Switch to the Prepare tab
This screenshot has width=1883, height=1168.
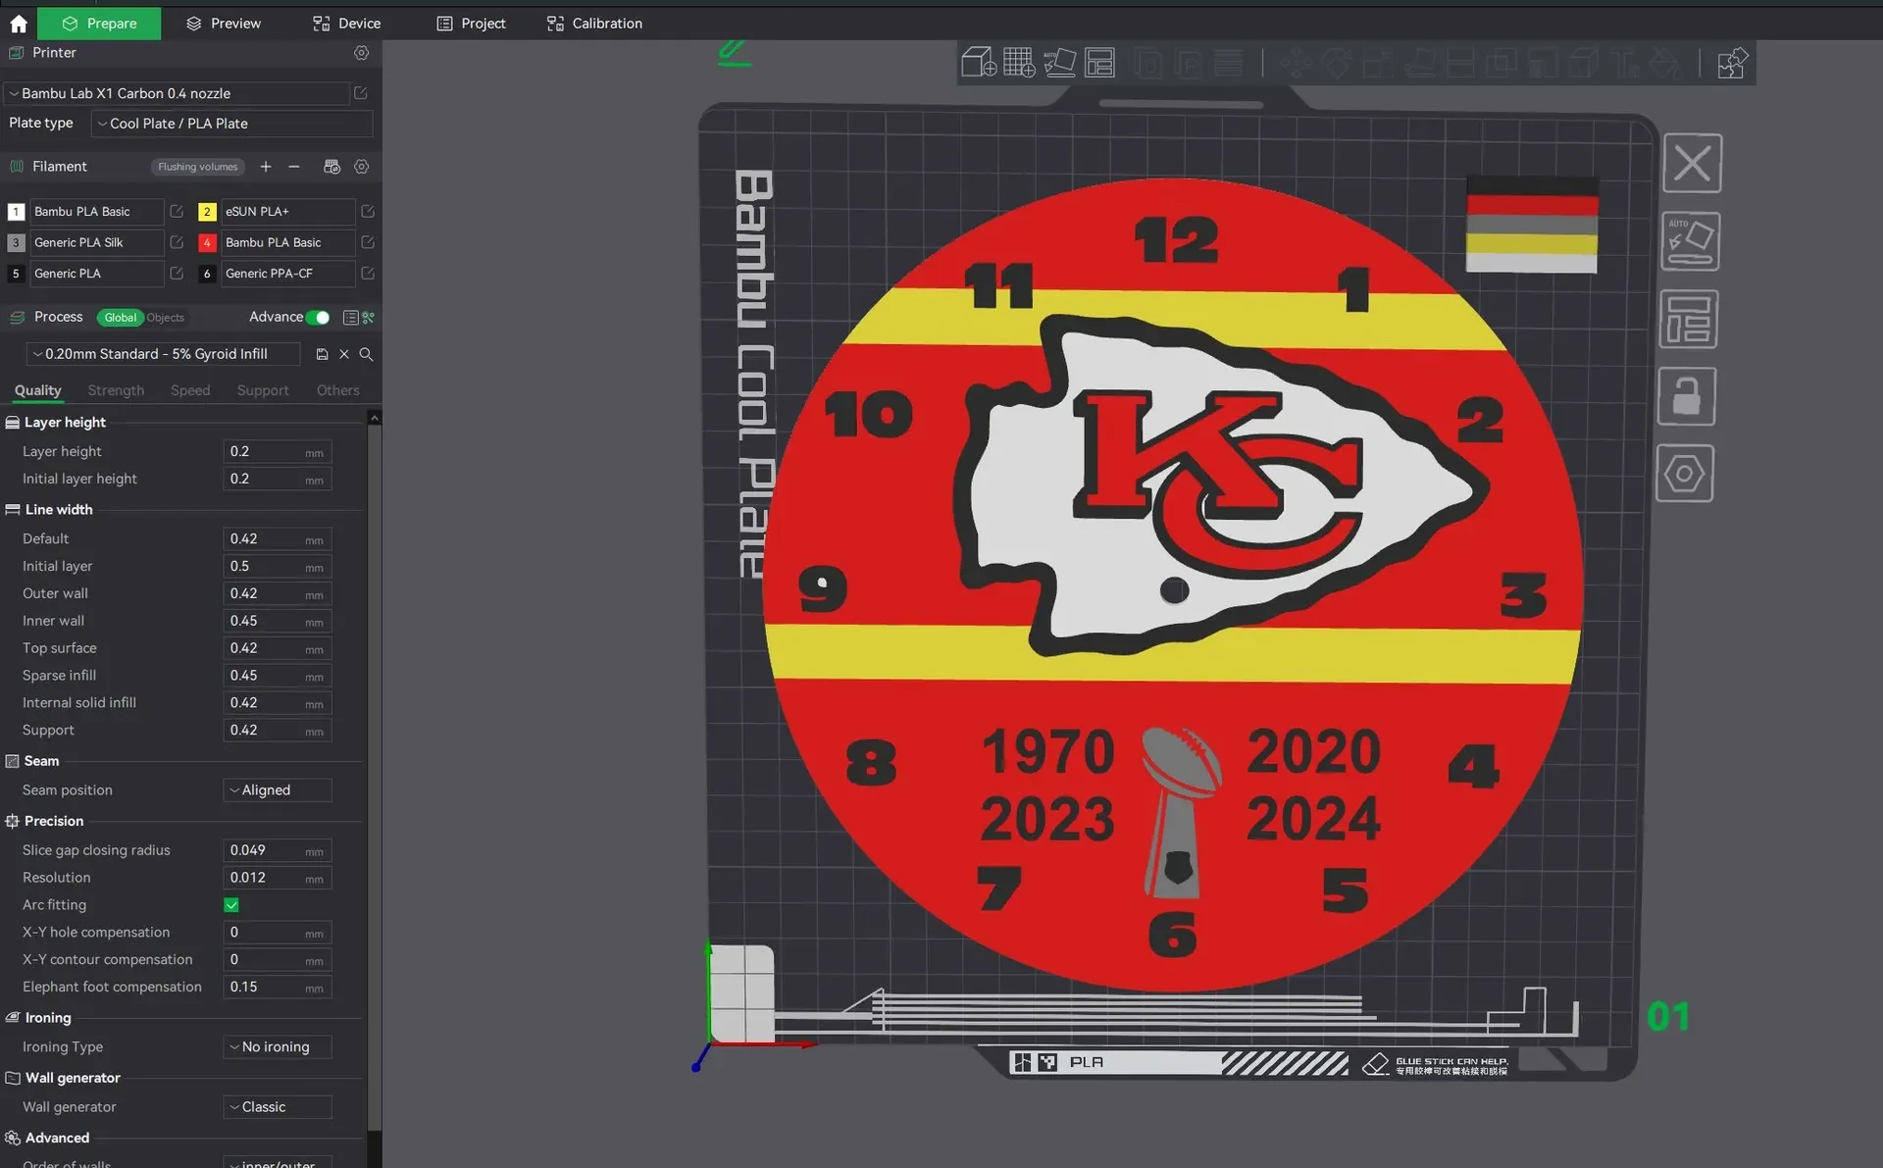(99, 24)
